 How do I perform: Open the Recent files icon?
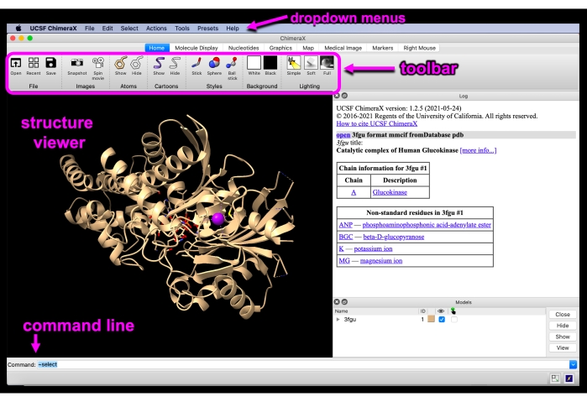point(34,63)
